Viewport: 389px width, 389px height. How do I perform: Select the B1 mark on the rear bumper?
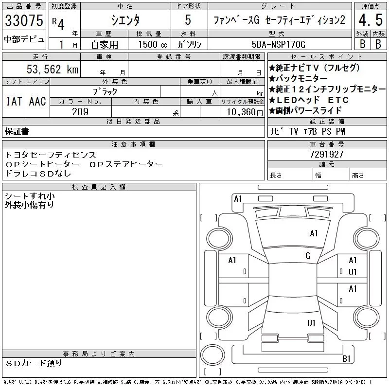(346, 358)
